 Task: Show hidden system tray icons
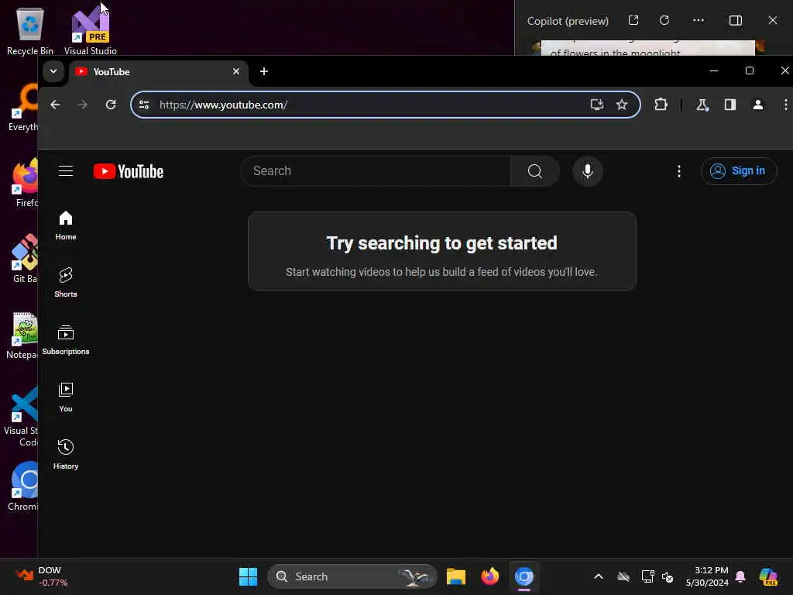click(x=599, y=576)
